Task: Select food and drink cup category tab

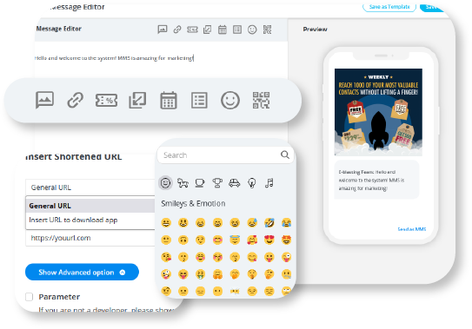Action: (x=200, y=182)
